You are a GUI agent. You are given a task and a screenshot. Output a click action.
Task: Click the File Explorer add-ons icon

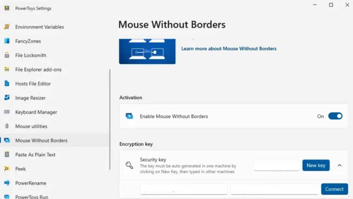point(7,69)
